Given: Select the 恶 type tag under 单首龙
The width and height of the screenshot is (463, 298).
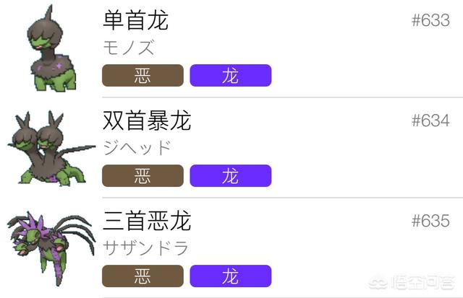Looking at the screenshot, I should [x=143, y=75].
